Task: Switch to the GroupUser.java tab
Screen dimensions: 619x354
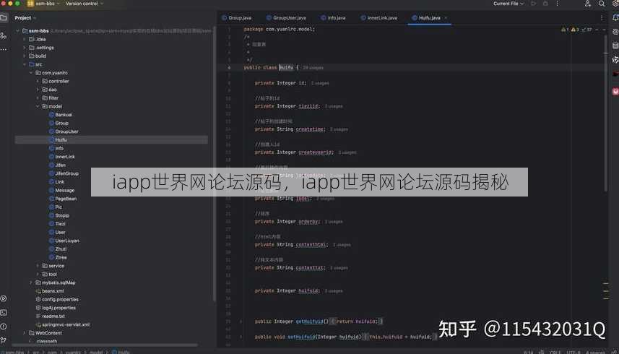Action: click(x=286, y=18)
